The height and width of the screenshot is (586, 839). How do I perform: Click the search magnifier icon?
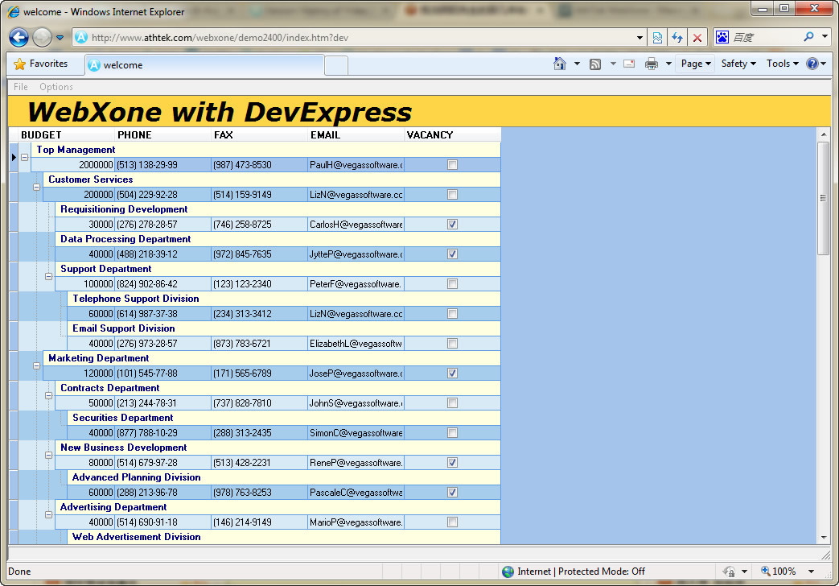809,37
